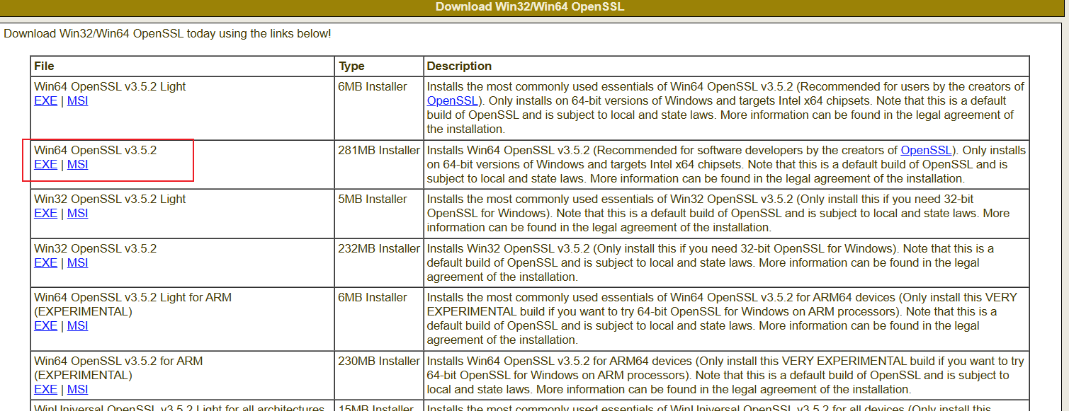Click EXE link for full Win64 OpenSSL v3.5.2

pyautogui.click(x=45, y=165)
